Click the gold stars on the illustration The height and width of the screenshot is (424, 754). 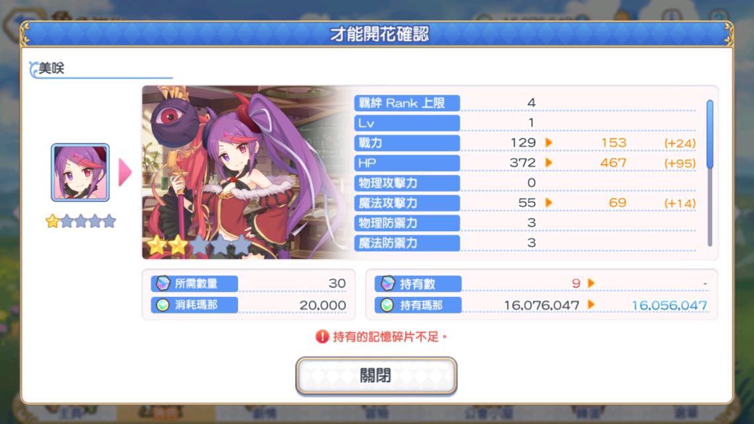click(168, 245)
